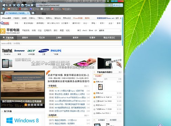Open the browser home page icon
The image size is (171, 126).
pos(22,5)
